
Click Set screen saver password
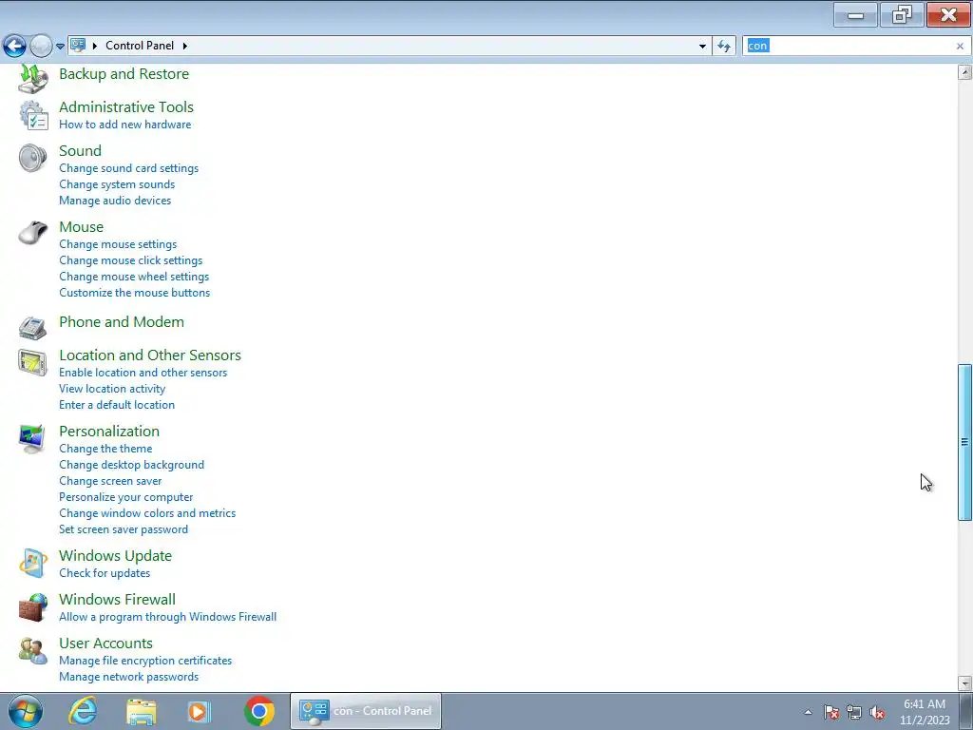tap(124, 529)
